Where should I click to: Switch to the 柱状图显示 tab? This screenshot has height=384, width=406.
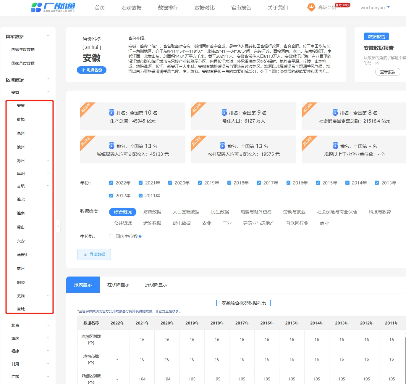click(x=119, y=285)
